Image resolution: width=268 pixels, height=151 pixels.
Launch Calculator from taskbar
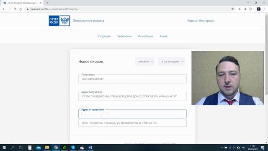[30, 147]
